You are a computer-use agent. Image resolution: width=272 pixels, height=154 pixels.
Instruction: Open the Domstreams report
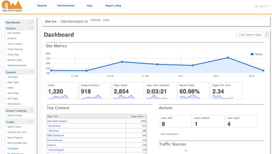tap(14, 104)
